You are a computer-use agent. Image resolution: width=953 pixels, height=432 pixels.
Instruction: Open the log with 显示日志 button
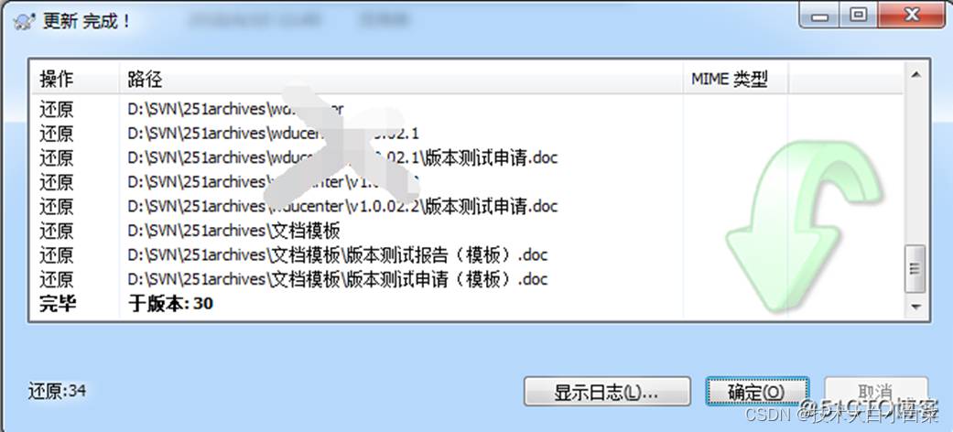coord(607,392)
